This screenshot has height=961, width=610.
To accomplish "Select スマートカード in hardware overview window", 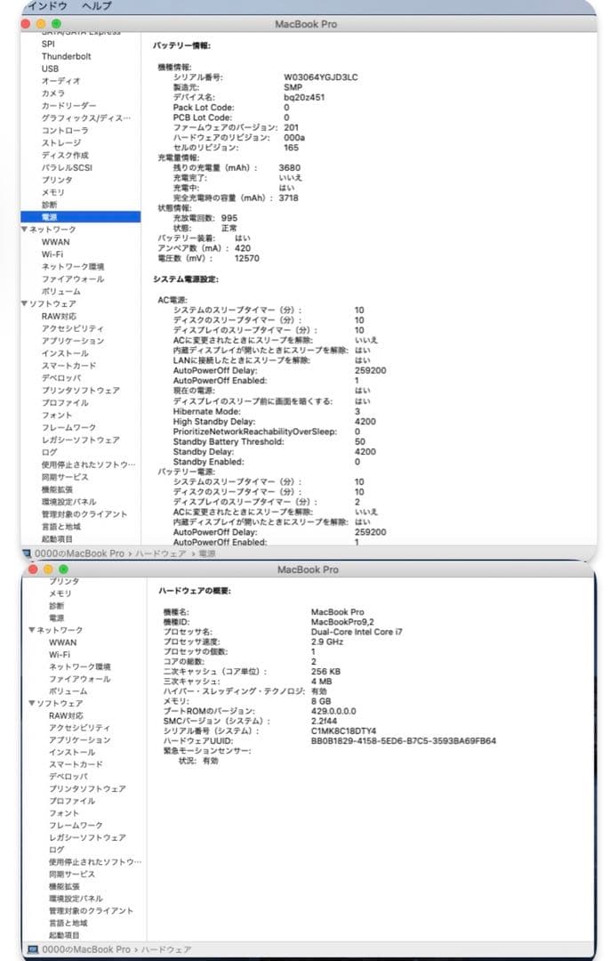I will click(x=76, y=764).
